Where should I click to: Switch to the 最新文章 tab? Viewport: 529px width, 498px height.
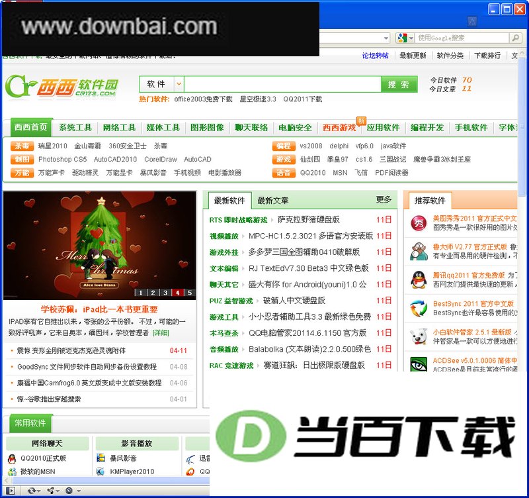point(273,201)
